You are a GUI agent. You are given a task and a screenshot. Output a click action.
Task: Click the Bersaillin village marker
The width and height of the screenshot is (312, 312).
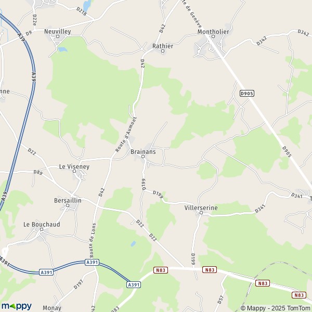coord(68,205)
